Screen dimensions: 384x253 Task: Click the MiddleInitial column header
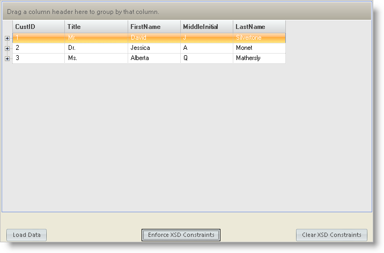(x=206, y=27)
